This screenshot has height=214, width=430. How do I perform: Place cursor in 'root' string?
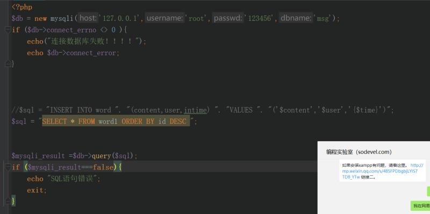pyautogui.click(x=196, y=19)
